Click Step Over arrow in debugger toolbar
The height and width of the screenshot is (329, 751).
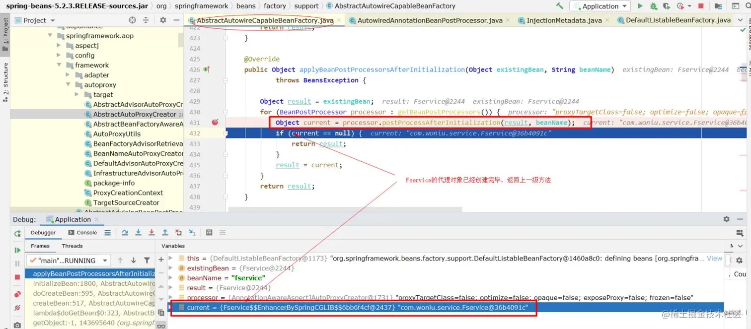(125, 232)
